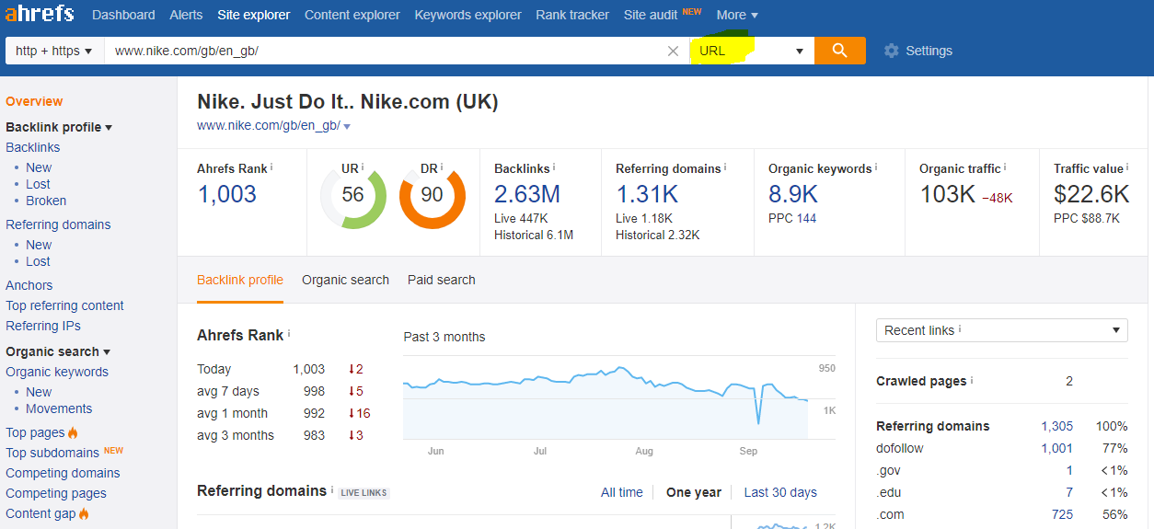Open the Recent links dropdown
The image size is (1154, 529).
[x=1001, y=330]
